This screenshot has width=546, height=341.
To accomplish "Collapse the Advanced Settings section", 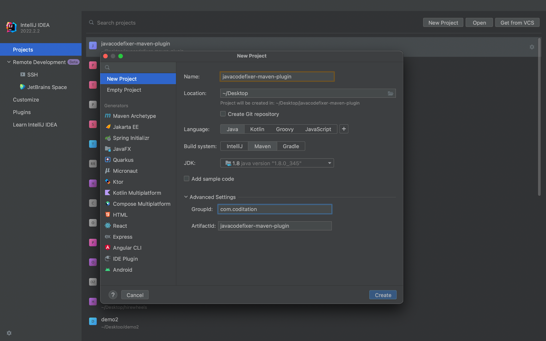I will click(186, 197).
